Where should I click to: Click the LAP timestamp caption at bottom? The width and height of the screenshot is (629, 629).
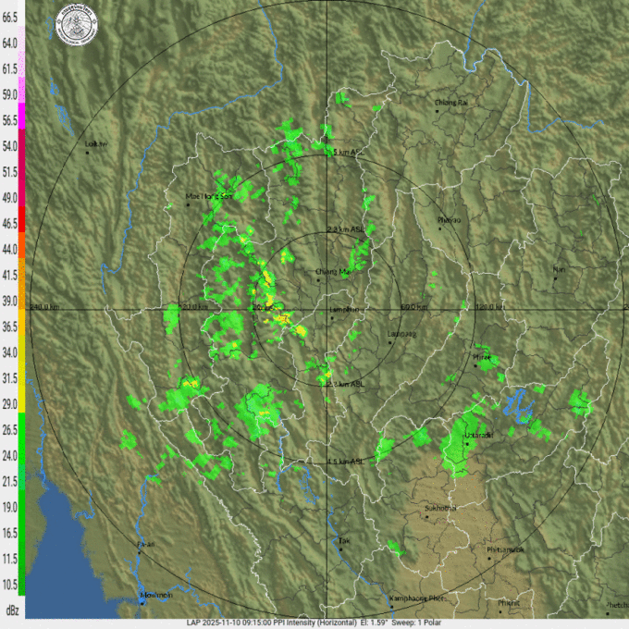(314, 623)
